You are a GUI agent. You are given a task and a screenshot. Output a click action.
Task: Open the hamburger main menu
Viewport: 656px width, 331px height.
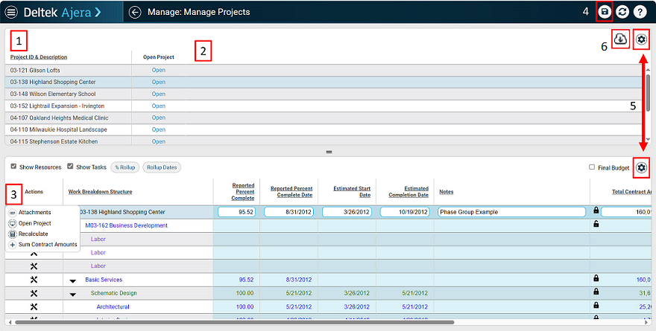click(11, 12)
